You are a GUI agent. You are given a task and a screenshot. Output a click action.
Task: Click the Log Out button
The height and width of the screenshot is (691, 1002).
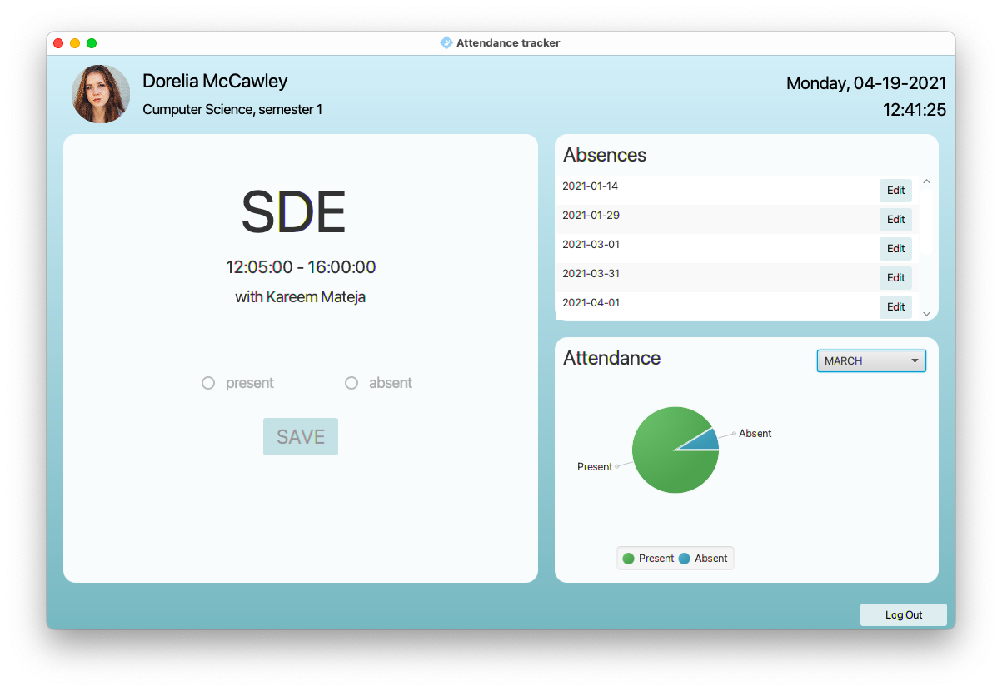[x=904, y=615]
